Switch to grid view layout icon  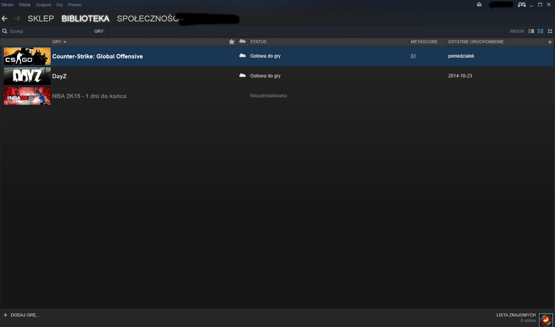coord(550,31)
